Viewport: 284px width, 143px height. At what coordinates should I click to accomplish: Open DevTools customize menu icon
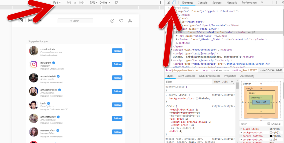point(277,2)
